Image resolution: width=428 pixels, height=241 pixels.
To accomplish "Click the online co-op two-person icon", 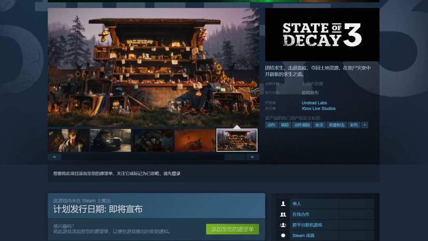I will click(x=283, y=214).
